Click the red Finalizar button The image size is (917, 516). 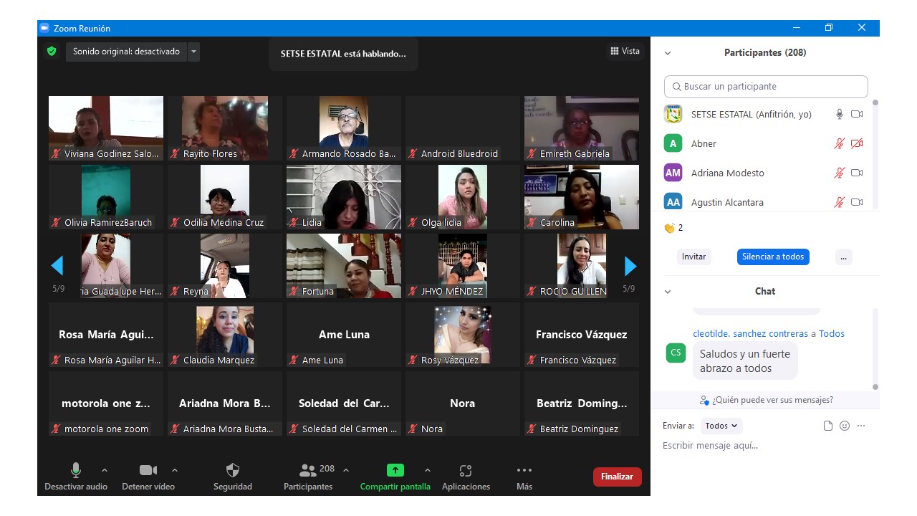(617, 477)
